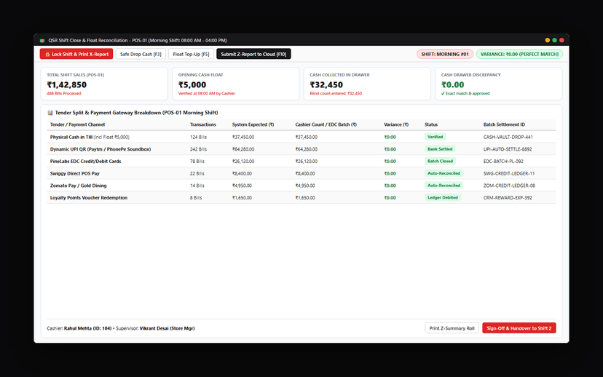Click the green maximize window dot

tap(554, 40)
